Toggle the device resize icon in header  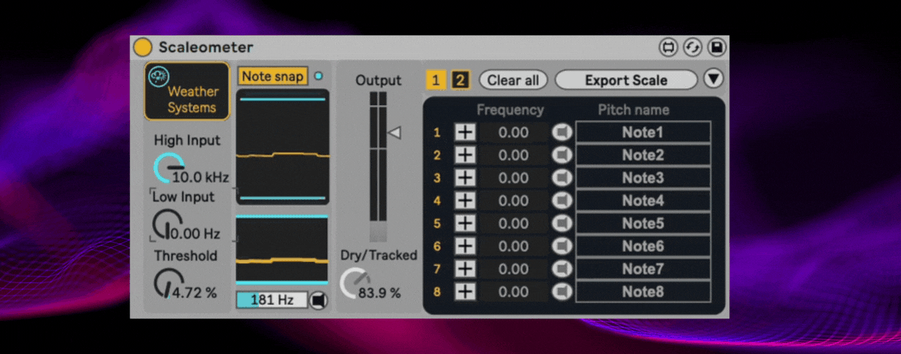tap(668, 48)
